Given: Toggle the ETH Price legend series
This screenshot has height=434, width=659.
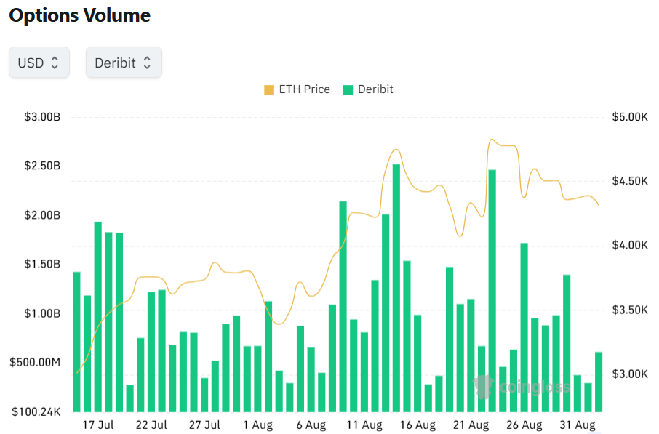Looking at the screenshot, I should coord(297,89).
